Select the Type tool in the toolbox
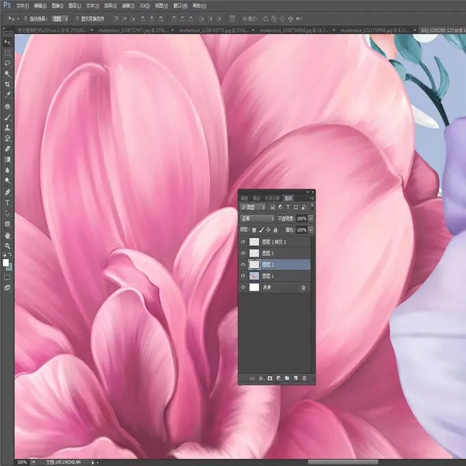 [x=8, y=203]
